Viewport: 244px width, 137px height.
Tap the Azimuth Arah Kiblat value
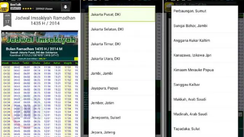click(x=43, y=59)
